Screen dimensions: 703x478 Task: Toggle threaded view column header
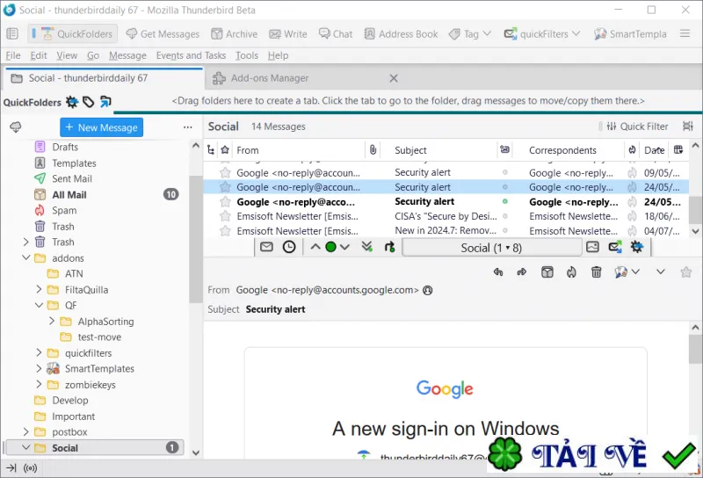click(211, 150)
